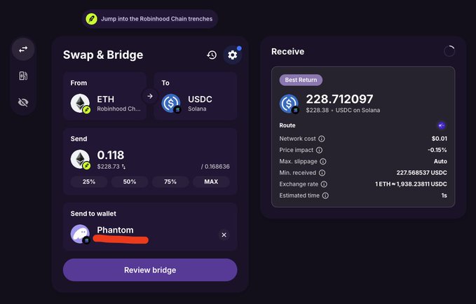Click the 228.712097 receive amount
This screenshot has width=476, height=304.
[x=339, y=99]
